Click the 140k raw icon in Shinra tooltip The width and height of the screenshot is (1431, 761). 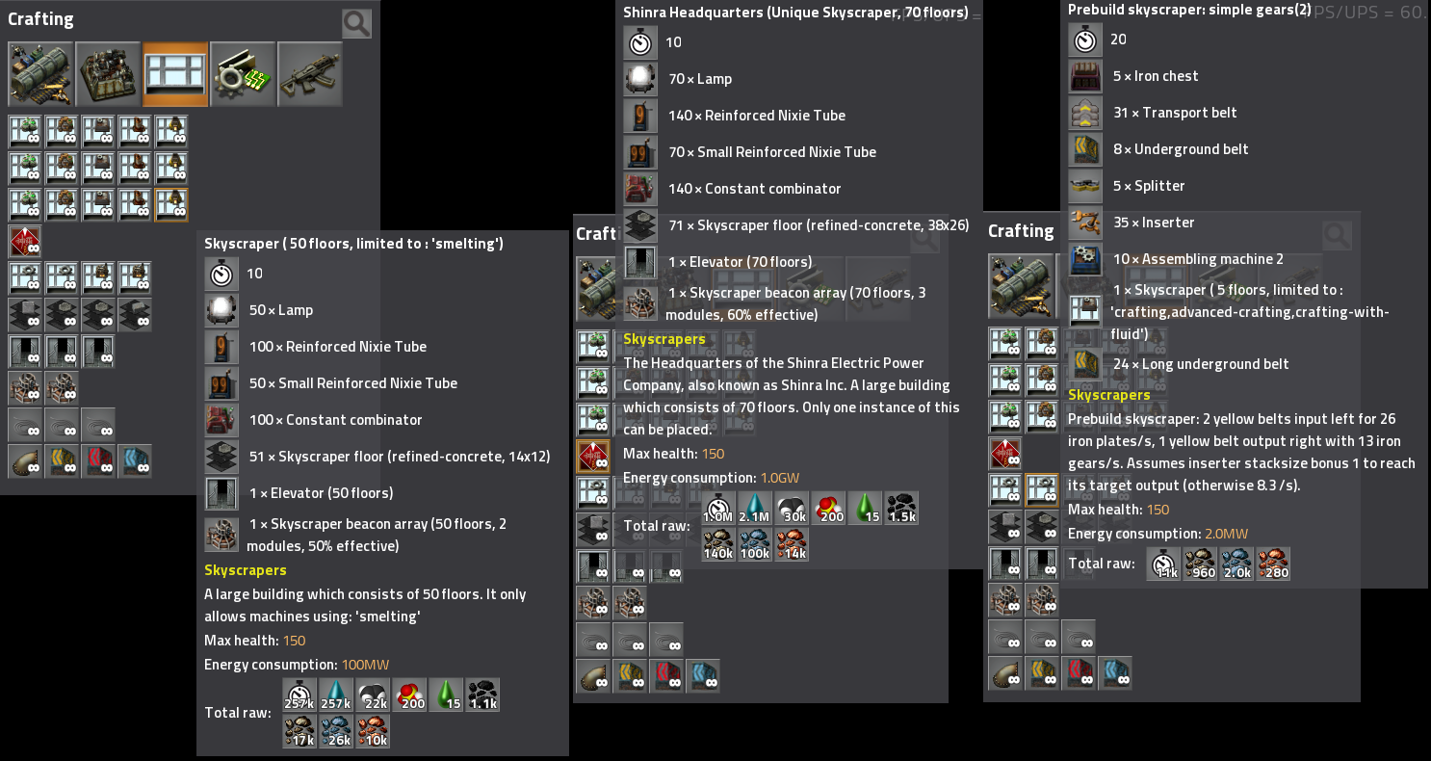tap(718, 545)
